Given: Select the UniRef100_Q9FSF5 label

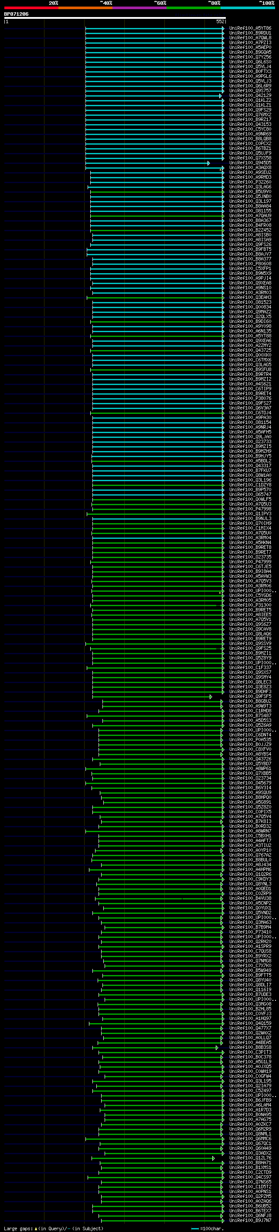Looking at the screenshot, I should point(250,696).
